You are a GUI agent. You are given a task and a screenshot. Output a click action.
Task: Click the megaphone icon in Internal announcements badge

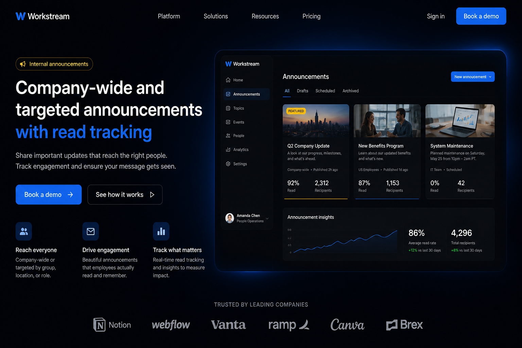click(x=23, y=64)
